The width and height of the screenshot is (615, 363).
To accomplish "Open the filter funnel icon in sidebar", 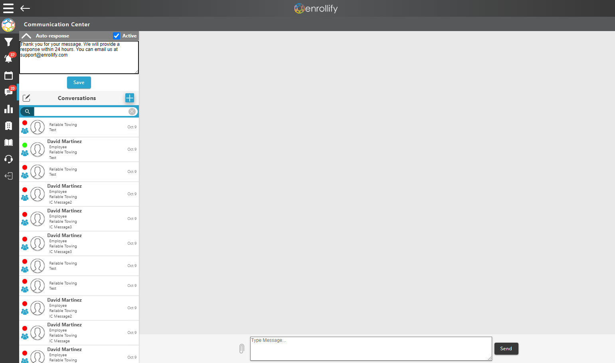I will 8,42.
